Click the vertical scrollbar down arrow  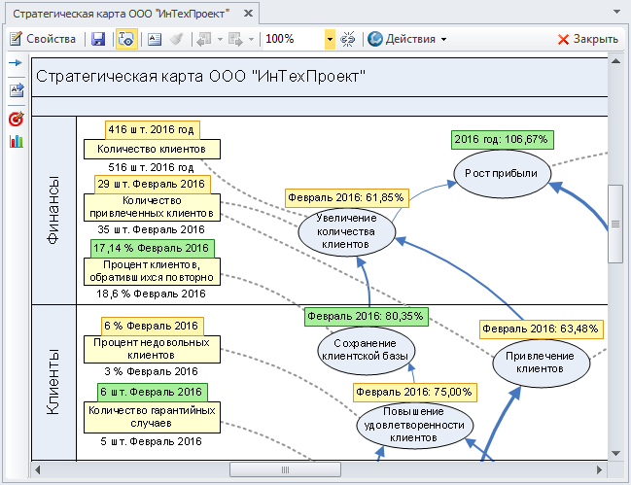[615, 453]
